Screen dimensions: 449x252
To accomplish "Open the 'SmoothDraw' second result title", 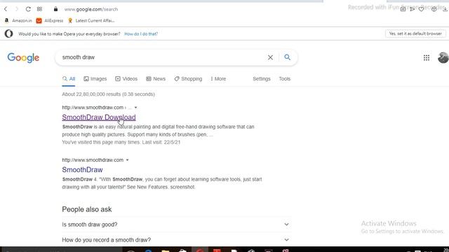I will [x=82, y=169].
